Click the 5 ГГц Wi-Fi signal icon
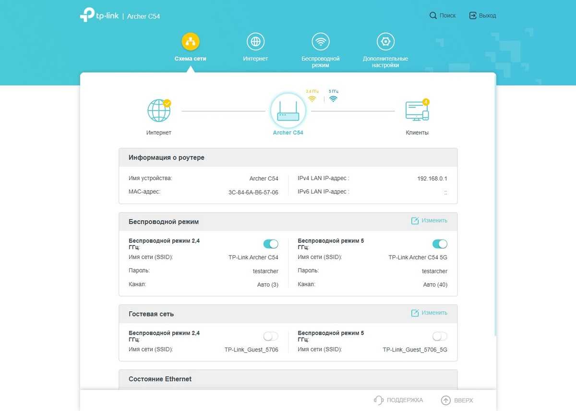 coord(333,99)
